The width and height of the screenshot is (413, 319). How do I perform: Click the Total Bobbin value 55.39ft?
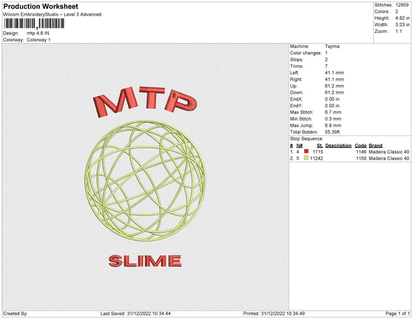point(332,132)
